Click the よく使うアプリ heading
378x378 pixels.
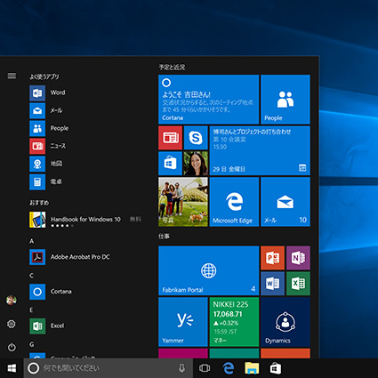point(44,76)
